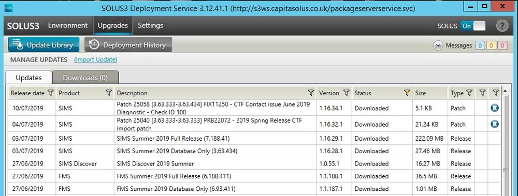Filter the Type column

[x=469, y=93]
